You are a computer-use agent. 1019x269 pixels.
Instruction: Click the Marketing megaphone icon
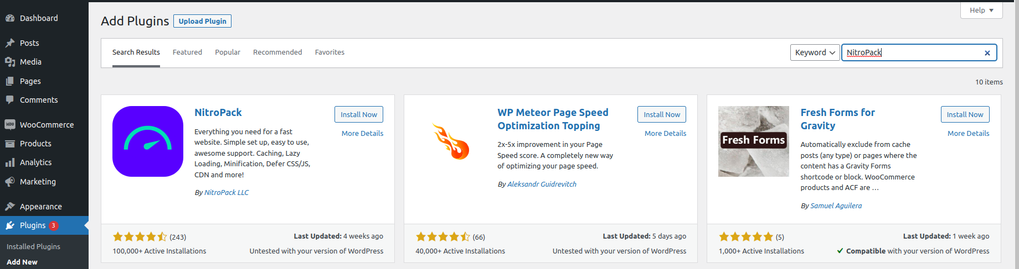10,182
